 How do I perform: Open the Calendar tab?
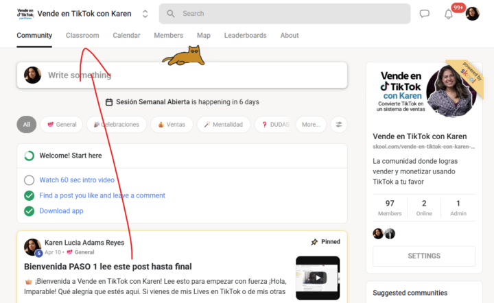click(x=127, y=36)
